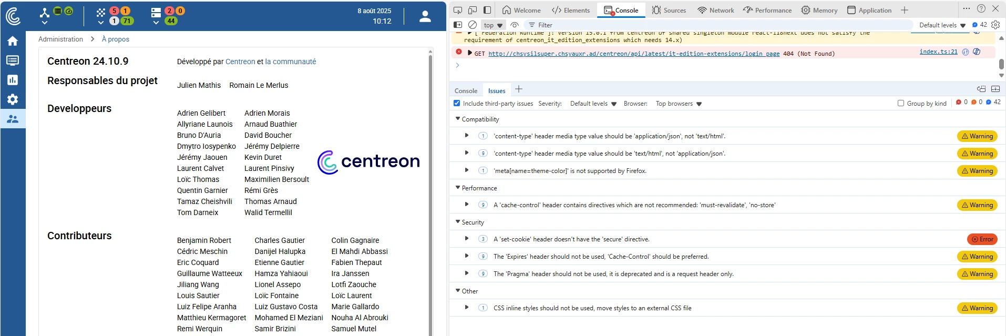
Task: Toggle device emulation in DevTools
Action: [x=473, y=10]
